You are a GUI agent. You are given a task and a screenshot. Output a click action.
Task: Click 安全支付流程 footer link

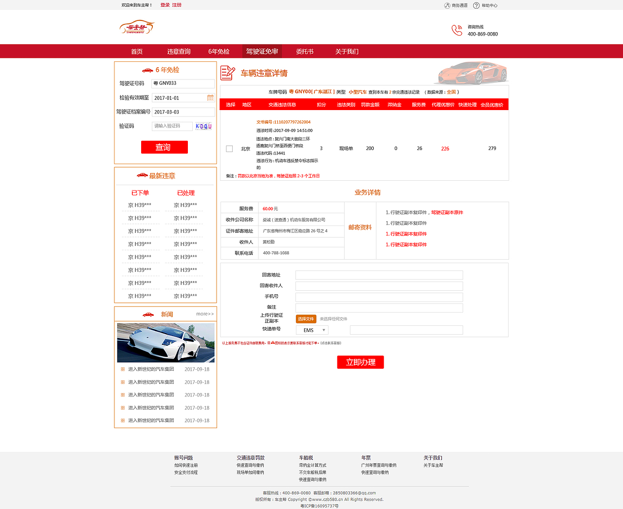click(186, 472)
